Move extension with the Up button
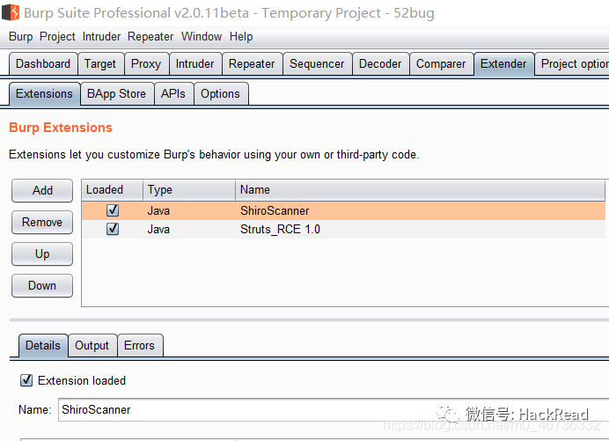The height and width of the screenshot is (441, 609). click(42, 254)
